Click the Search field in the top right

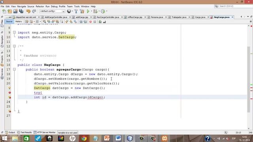(x=234, y=6)
